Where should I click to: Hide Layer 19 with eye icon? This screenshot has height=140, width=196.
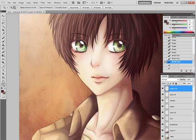point(163,88)
